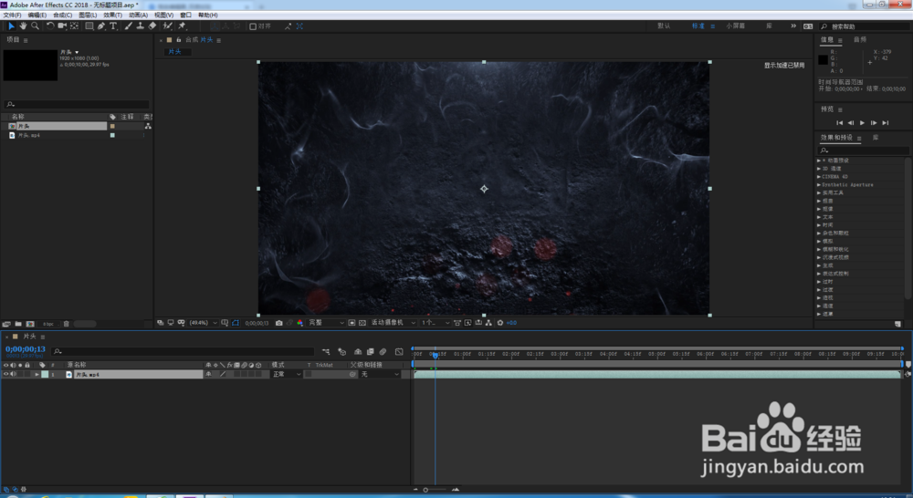Jump to first frame in preview panel

839,123
